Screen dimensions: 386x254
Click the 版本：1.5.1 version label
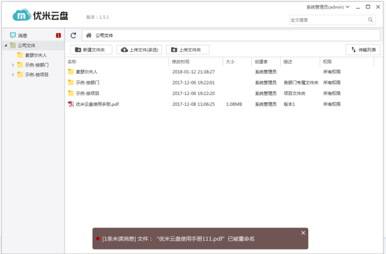(97, 17)
